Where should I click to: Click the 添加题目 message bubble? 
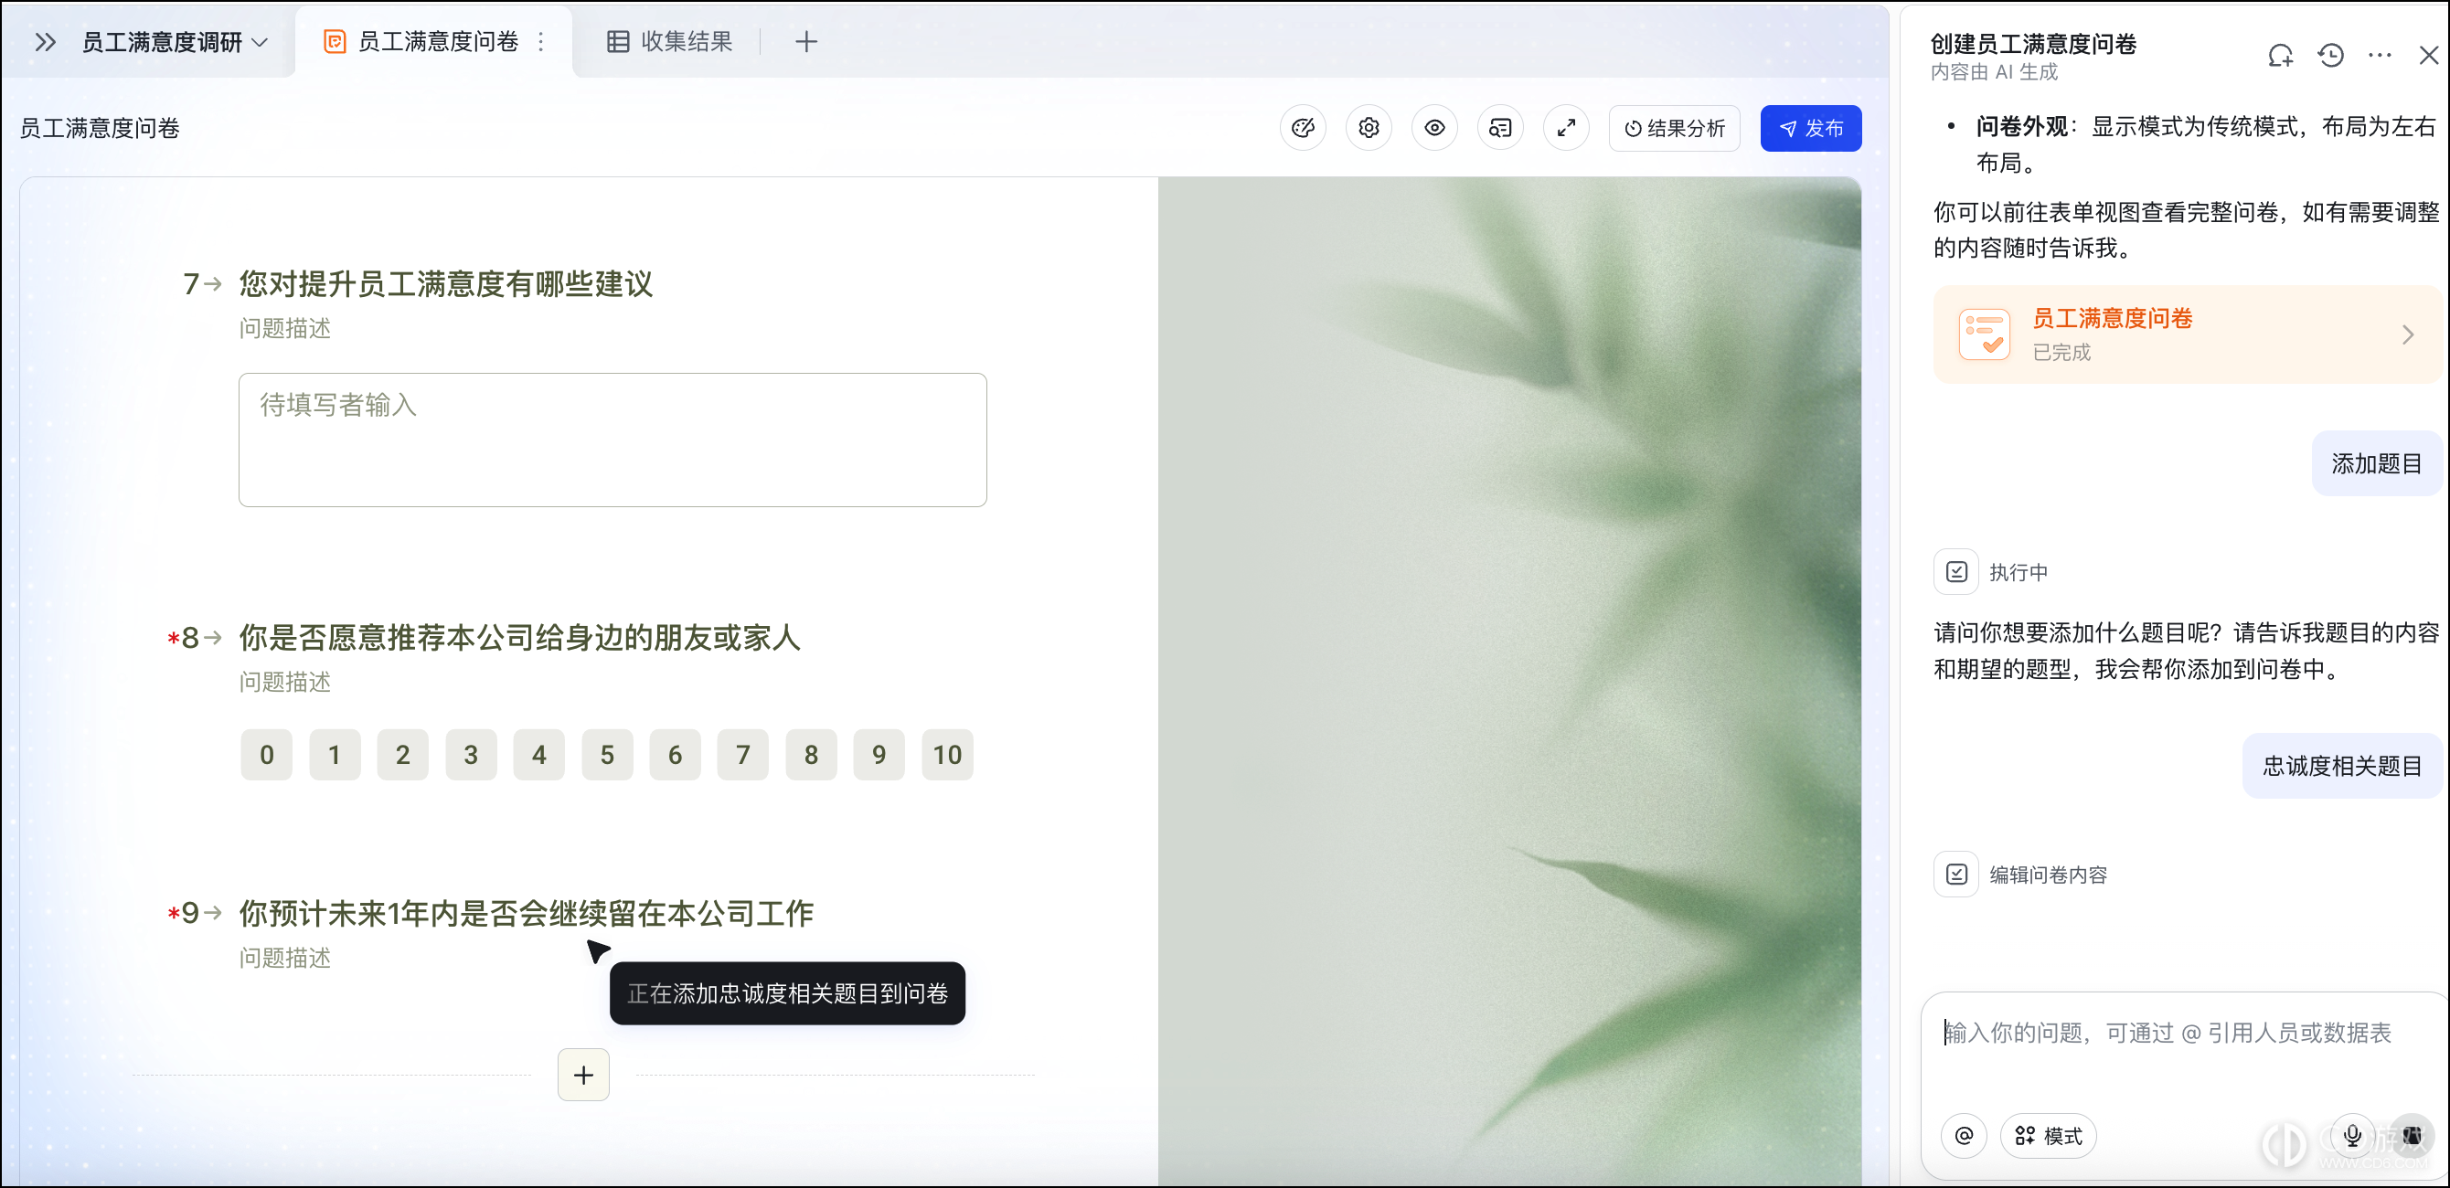(2376, 464)
